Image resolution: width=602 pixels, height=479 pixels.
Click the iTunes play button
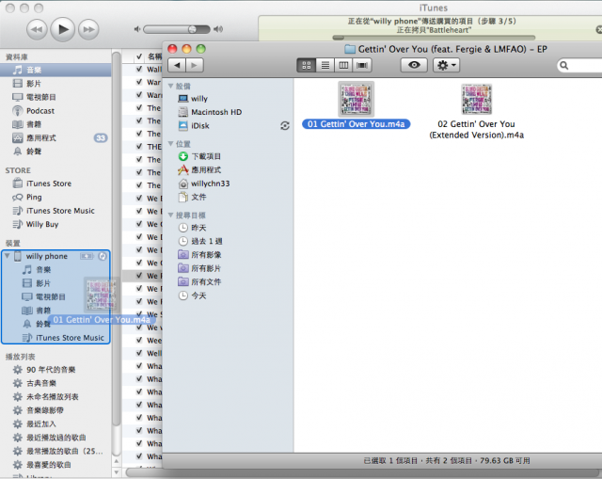coord(63,29)
